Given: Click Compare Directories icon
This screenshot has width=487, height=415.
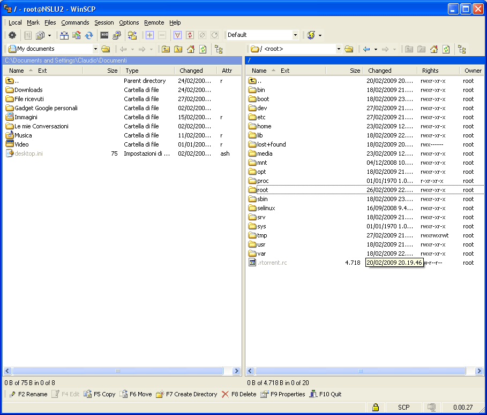Looking at the screenshot, I should [x=64, y=35].
